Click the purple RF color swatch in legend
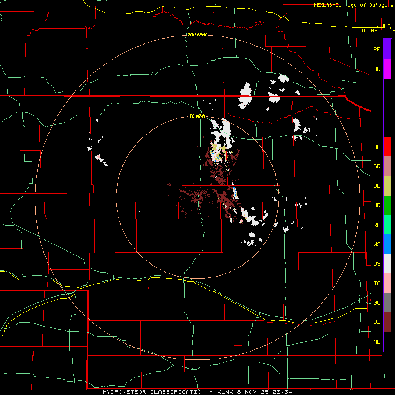 click(x=388, y=49)
